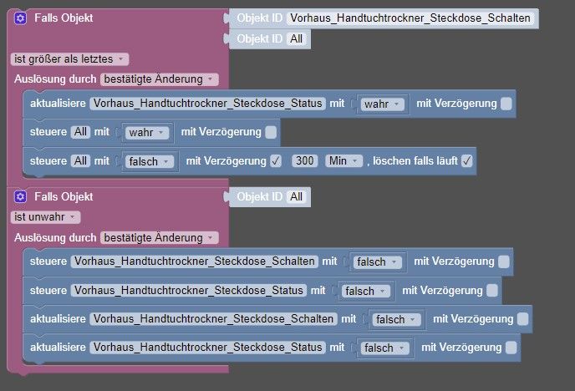
Task: Select second 'Auslösung durch' label
Action: coord(55,238)
